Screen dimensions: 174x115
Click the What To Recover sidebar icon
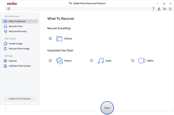pos(5,21)
